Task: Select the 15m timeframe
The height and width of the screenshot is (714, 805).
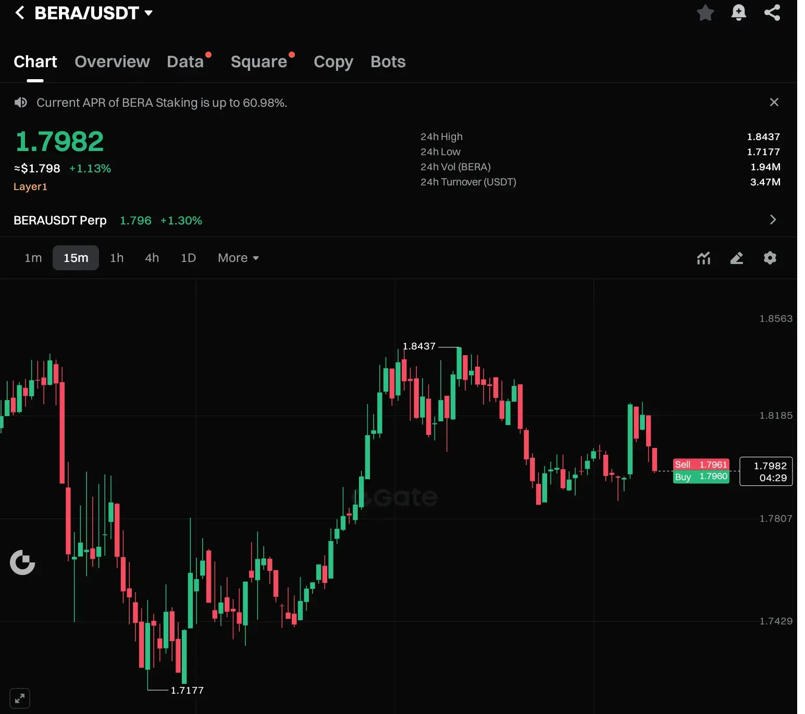Action: (76, 258)
